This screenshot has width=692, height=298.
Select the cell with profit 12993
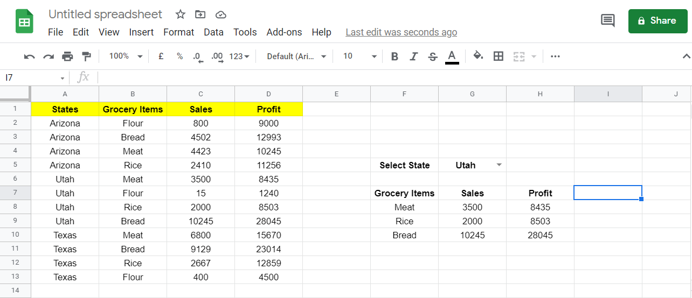coord(268,137)
